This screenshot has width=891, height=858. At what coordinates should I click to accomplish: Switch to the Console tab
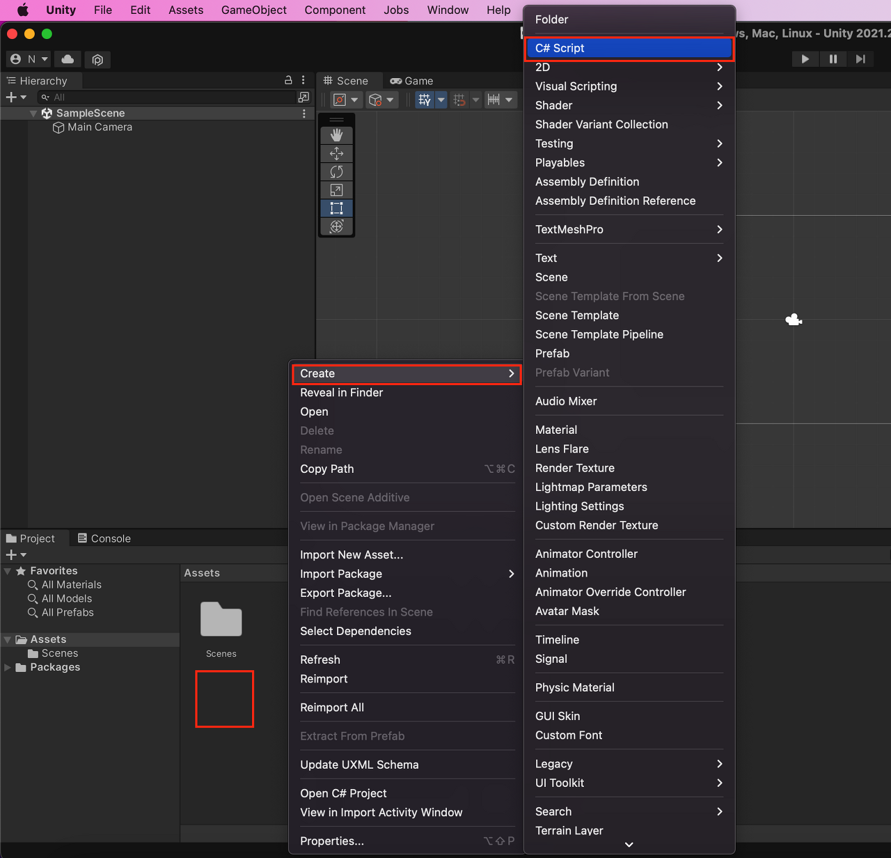tap(104, 538)
